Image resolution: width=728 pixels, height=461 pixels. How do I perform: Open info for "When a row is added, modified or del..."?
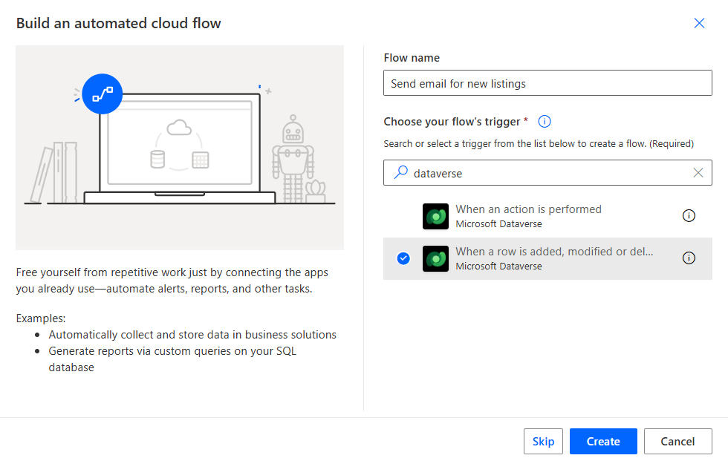689,258
